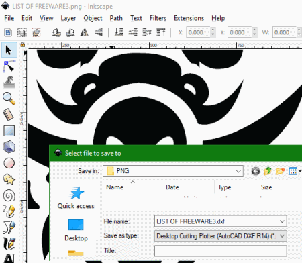302x263 pixels.
Task: Select the Tweak objects tool
Action: [9, 82]
